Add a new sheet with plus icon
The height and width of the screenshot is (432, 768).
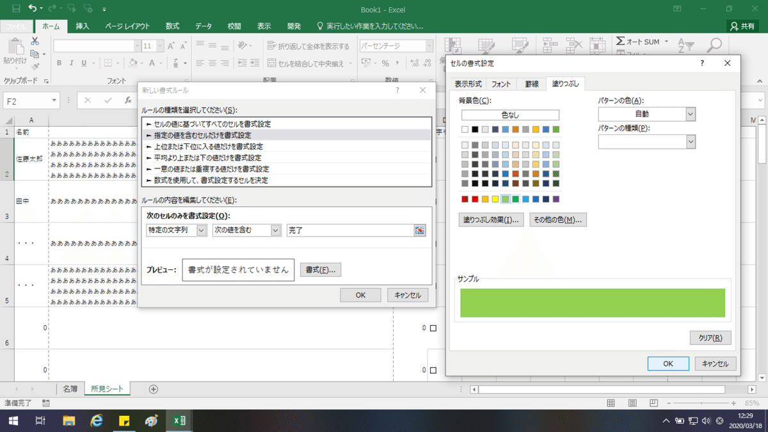pos(153,388)
